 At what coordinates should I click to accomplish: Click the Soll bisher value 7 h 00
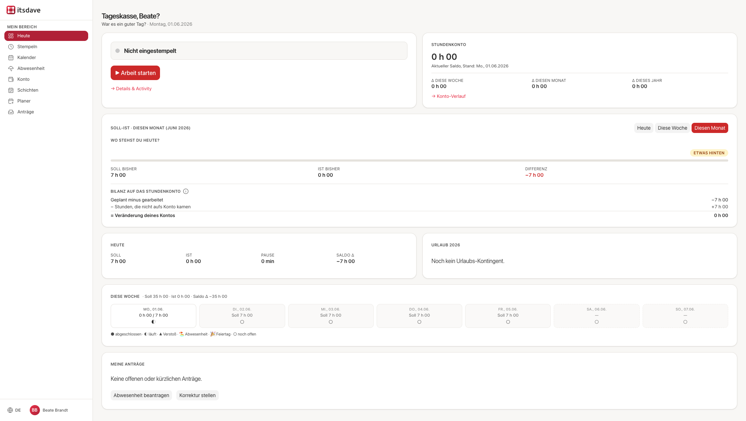118,175
